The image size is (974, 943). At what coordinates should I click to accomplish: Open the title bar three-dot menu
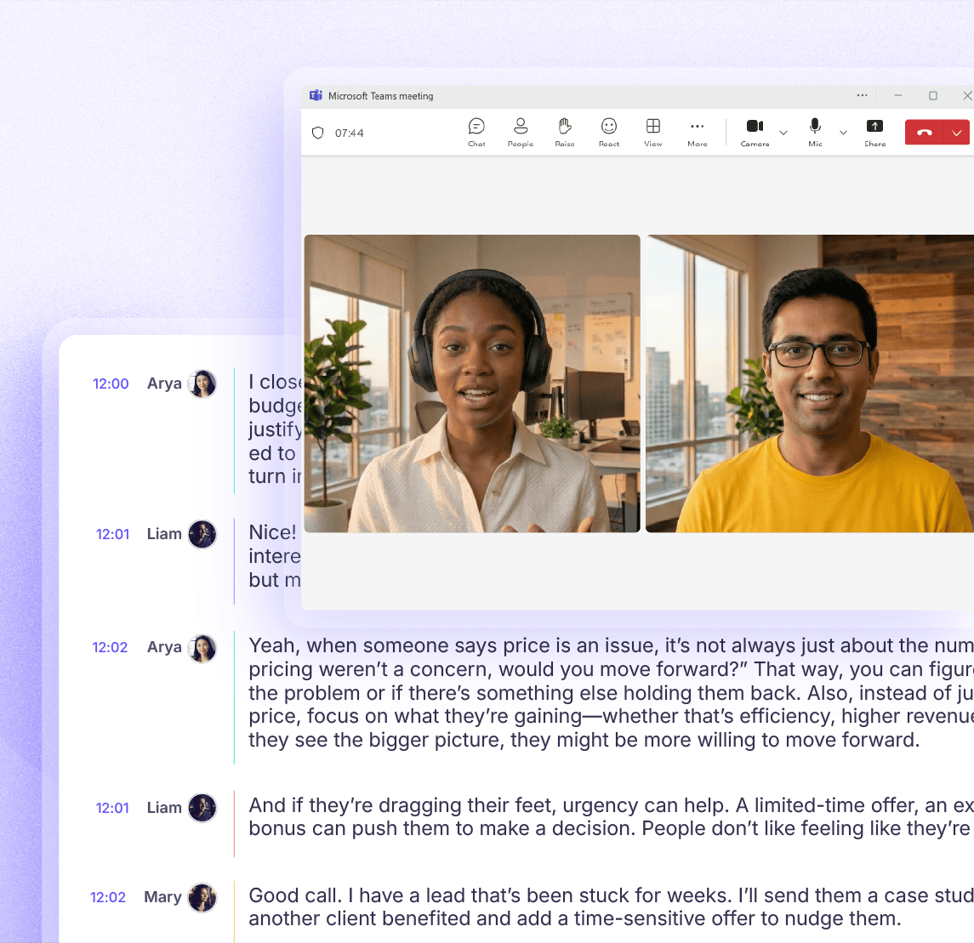click(863, 95)
